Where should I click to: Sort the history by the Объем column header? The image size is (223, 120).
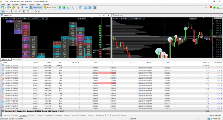74,62
